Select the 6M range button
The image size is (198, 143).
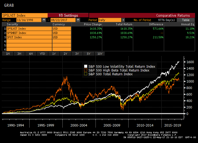31,54
